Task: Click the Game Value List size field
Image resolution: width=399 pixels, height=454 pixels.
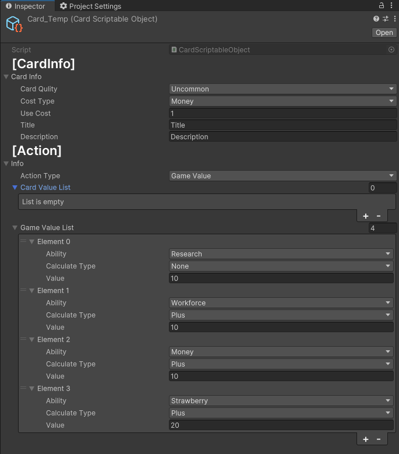Action: (x=383, y=228)
